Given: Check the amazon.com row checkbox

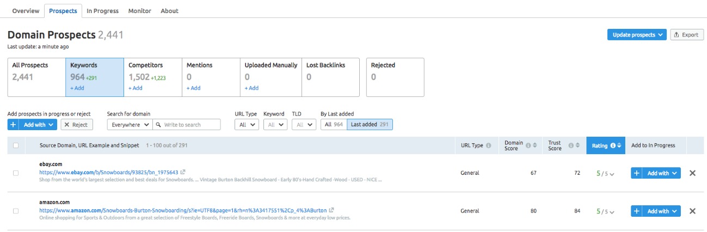Looking at the screenshot, I should [x=15, y=211].
